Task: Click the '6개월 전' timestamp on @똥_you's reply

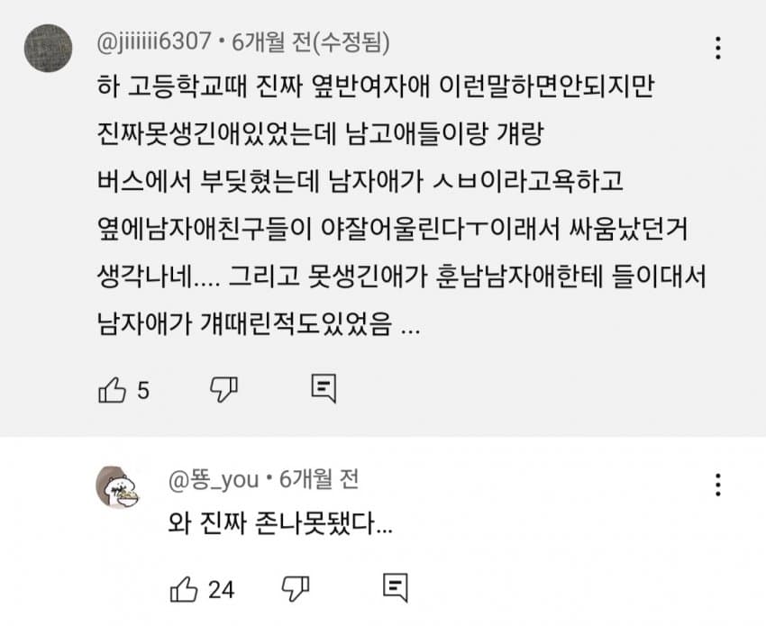Action: click(319, 479)
